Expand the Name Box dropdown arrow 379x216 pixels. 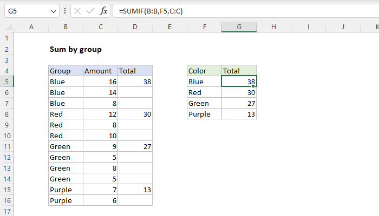point(53,11)
